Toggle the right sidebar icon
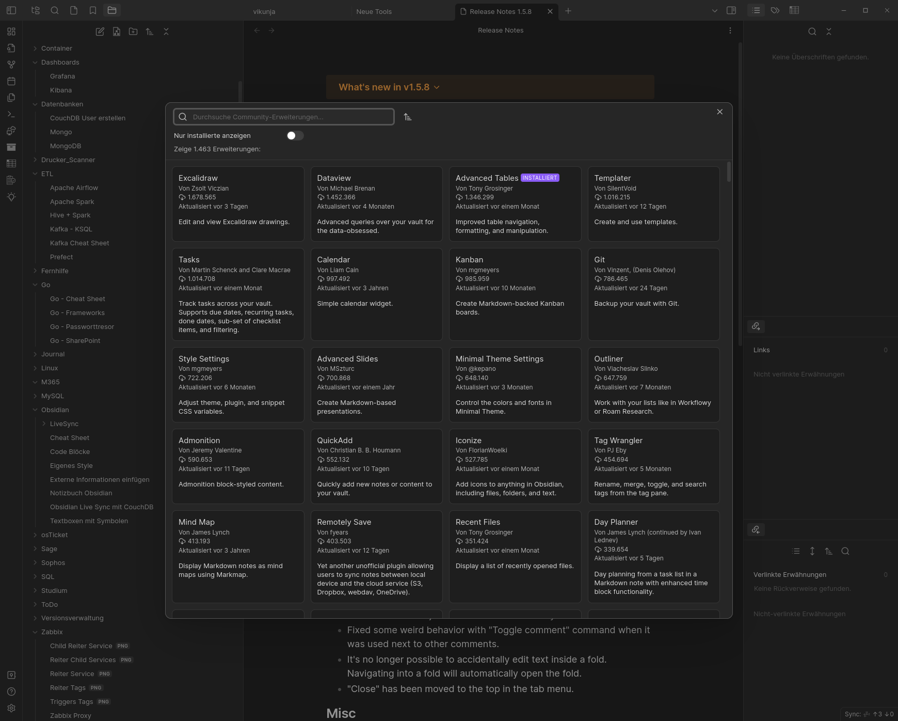 pyautogui.click(x=731, y=10)
